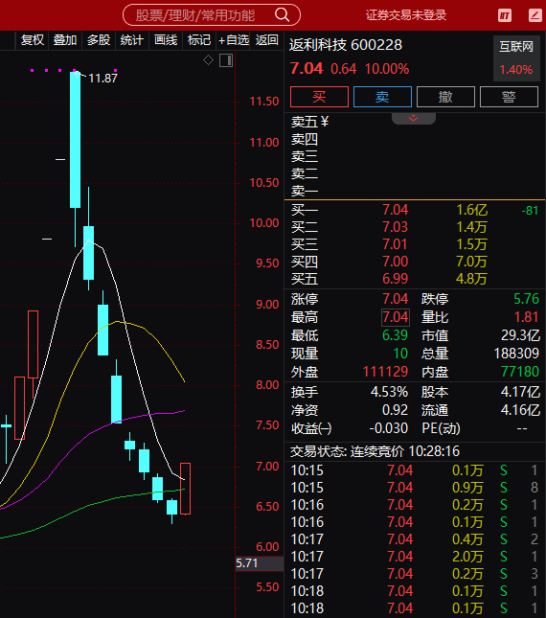Click the 跌停 price 5.76
Image resolution: width=546 pixels, height=618 pixels.
pyautogui.click(x=526, y=299)
